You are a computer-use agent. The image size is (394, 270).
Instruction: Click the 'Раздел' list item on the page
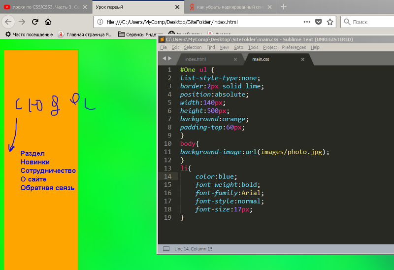tap(33, 153)
